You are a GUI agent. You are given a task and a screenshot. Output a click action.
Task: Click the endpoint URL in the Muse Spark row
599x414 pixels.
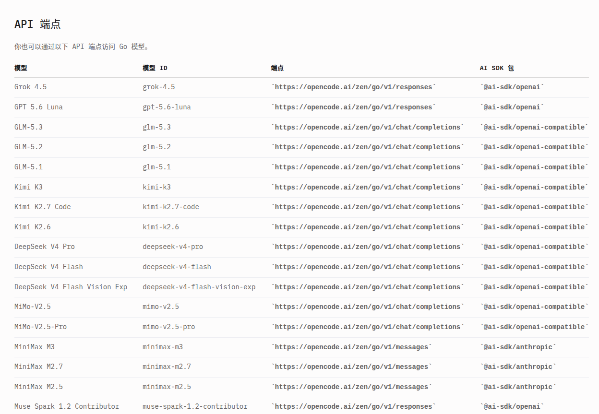(354, 406)
